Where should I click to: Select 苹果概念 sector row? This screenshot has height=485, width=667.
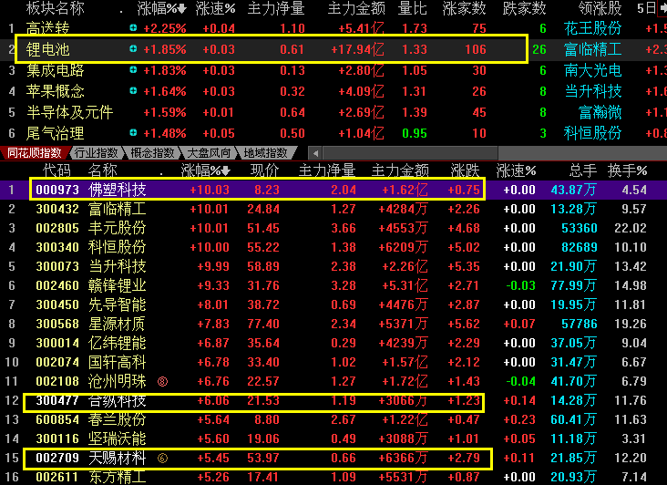point(333,91)
